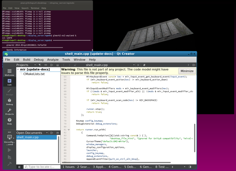This screenshot has width=236, height=171.
Task: Open the Projects view selector dropdown
Action: click(x=35, y=65)
